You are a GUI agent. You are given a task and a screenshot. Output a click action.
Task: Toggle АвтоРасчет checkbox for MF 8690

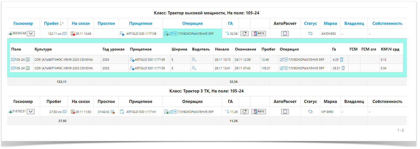click(286, 112)
